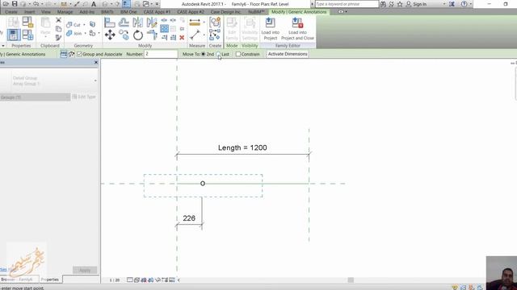Viewport: 517px width, 290px height.
Task: Open the Help dropdown arrow
Action: tap(470, 4)
